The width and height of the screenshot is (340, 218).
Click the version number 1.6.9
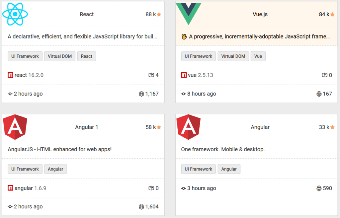pyautogui.click(x=40, y=188)
